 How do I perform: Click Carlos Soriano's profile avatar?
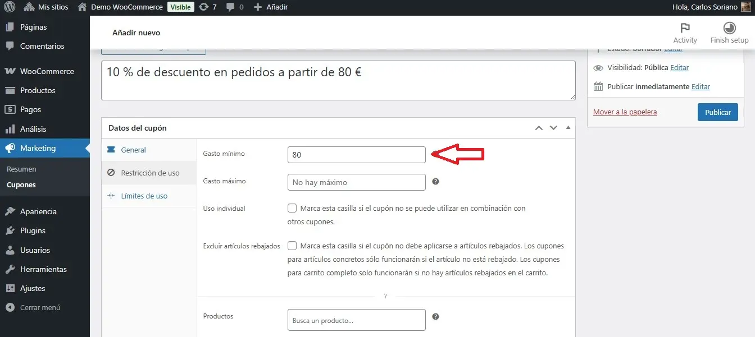coord(745,7)
